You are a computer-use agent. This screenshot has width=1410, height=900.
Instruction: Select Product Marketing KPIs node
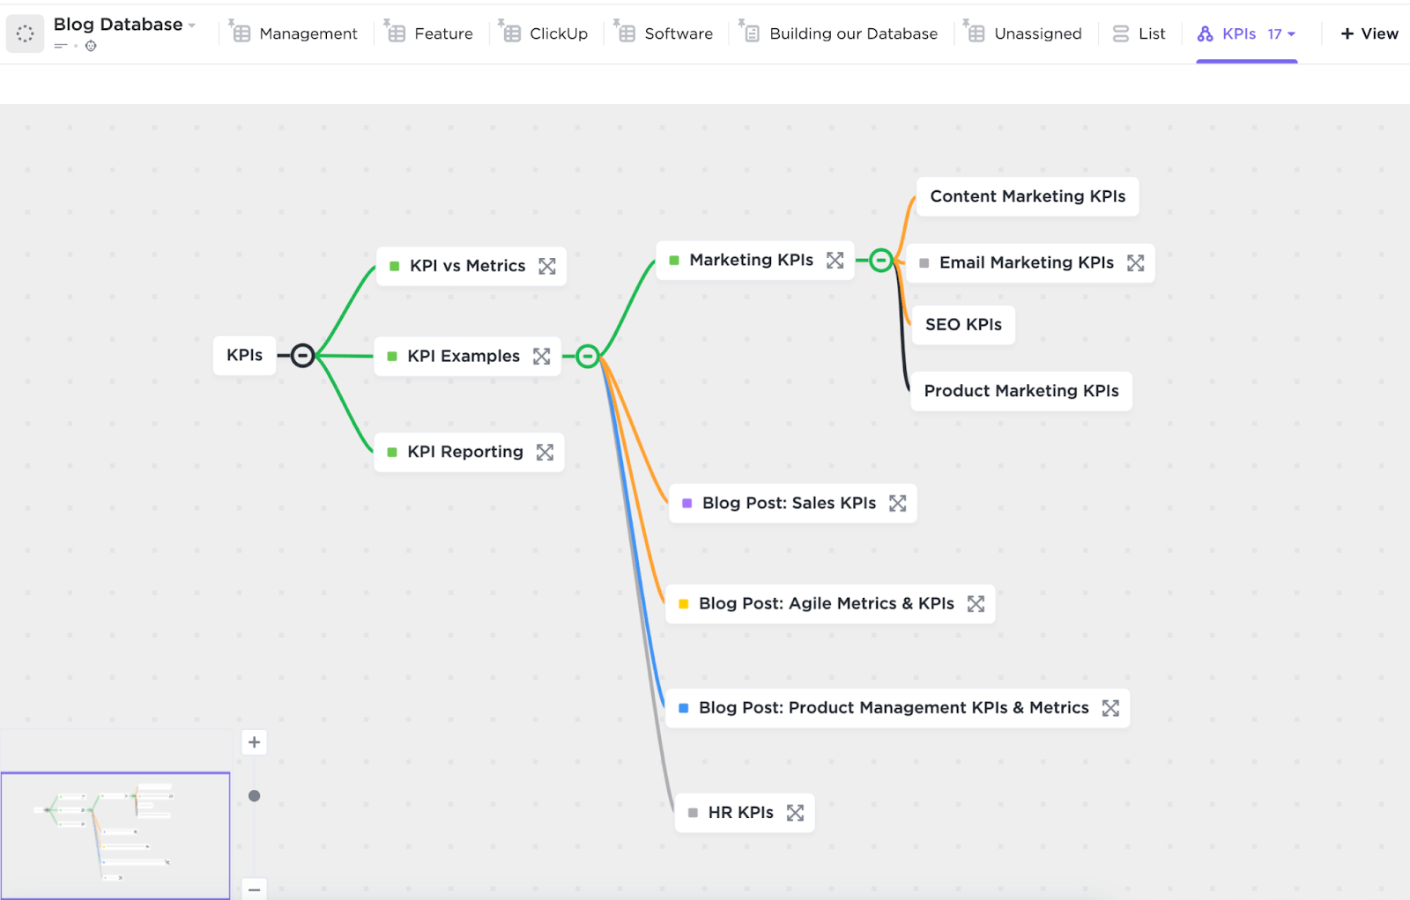click(x=1021, y=391)
